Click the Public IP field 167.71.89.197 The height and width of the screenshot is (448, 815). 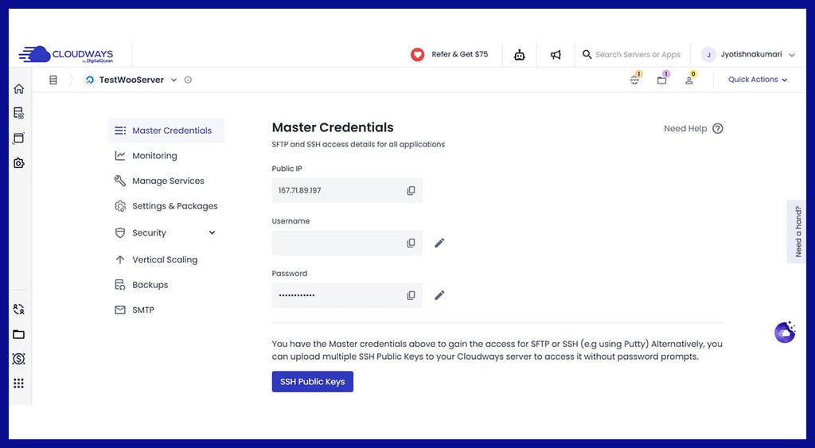[347, 191]
